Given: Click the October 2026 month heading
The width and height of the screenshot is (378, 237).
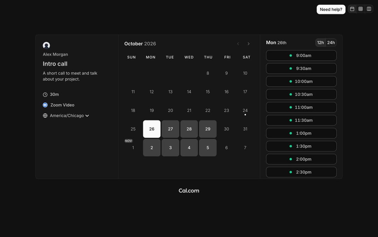Looking at the screenshot, I should (x=140, y=44).
